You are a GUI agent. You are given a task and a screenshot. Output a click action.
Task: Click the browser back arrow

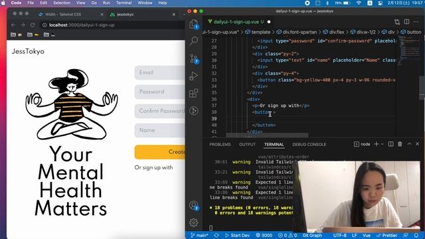coord(13,25)
